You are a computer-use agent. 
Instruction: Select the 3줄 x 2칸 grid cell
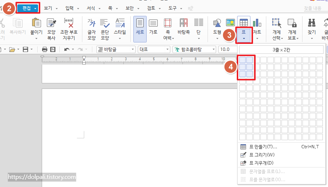click(250, 74)
